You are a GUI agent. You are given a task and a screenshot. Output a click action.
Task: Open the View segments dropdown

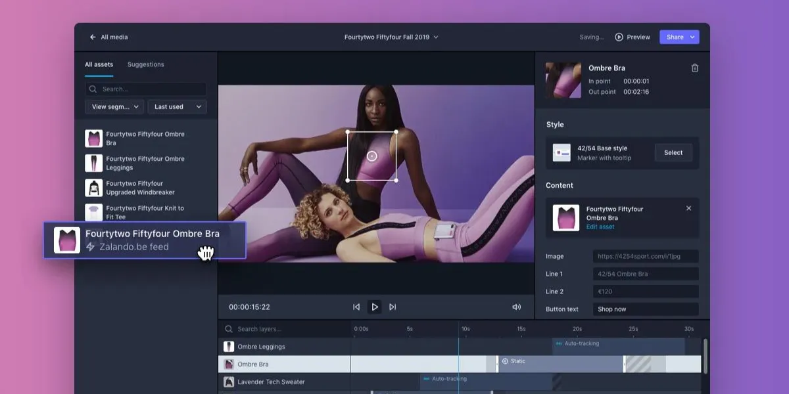pyautogui.click(x=114, y=106)
